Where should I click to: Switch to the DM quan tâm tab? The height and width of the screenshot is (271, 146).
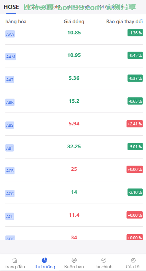[110, 7]
